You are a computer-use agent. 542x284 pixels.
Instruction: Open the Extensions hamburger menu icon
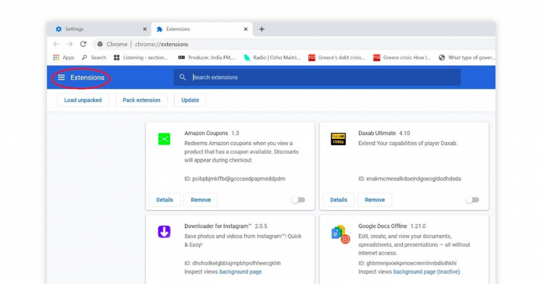tap(61, 77)
